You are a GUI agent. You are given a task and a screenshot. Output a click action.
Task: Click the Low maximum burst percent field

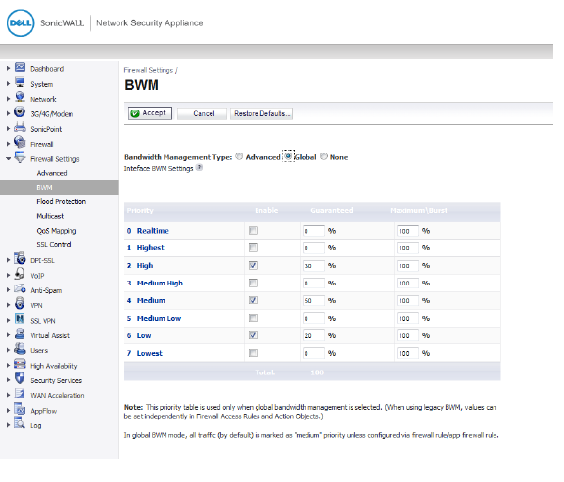coord(407,335)
